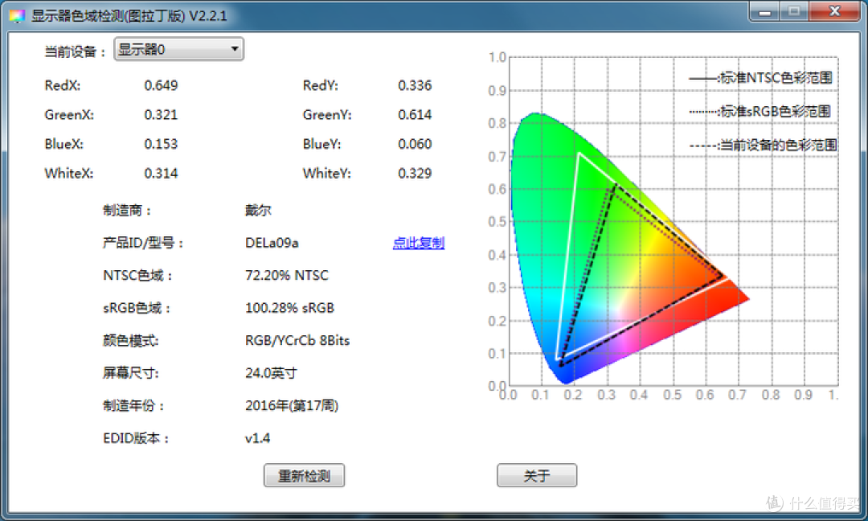Click the NTSC色域 label
Viewport: 868px width, 521px height.
pyautogui.click(x=137, y=275)
